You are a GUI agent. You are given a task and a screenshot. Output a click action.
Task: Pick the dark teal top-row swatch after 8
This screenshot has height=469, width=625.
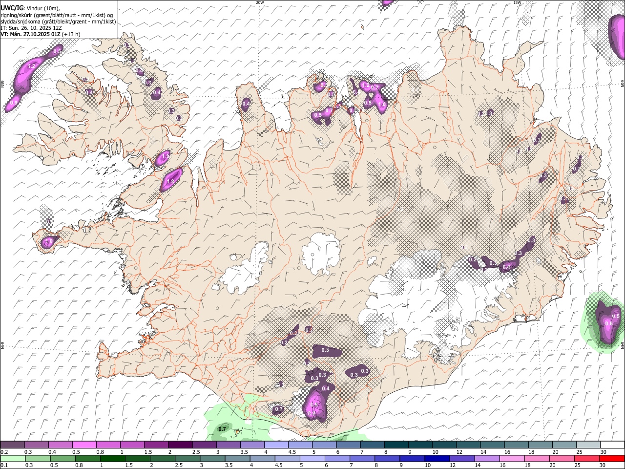(396, 445)
